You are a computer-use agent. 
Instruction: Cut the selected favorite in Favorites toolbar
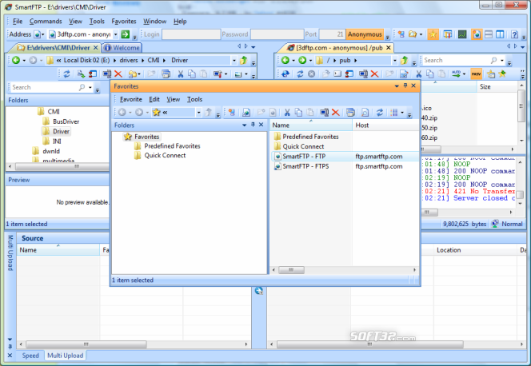pos(287,113)
